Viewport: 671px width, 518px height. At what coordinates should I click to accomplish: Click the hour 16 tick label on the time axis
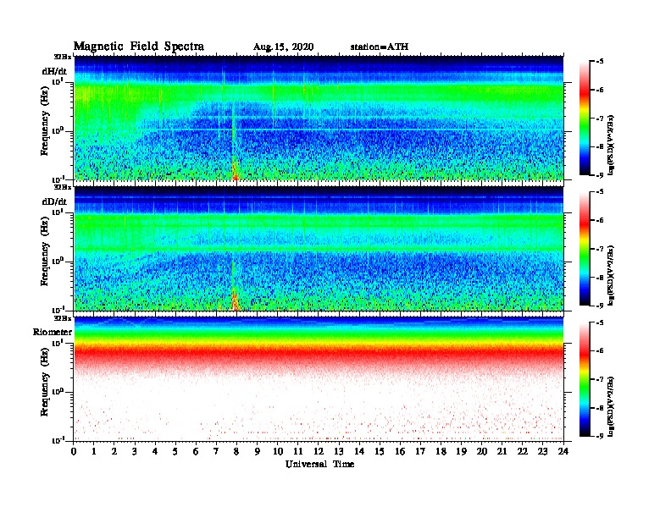(x=400, y=451)
